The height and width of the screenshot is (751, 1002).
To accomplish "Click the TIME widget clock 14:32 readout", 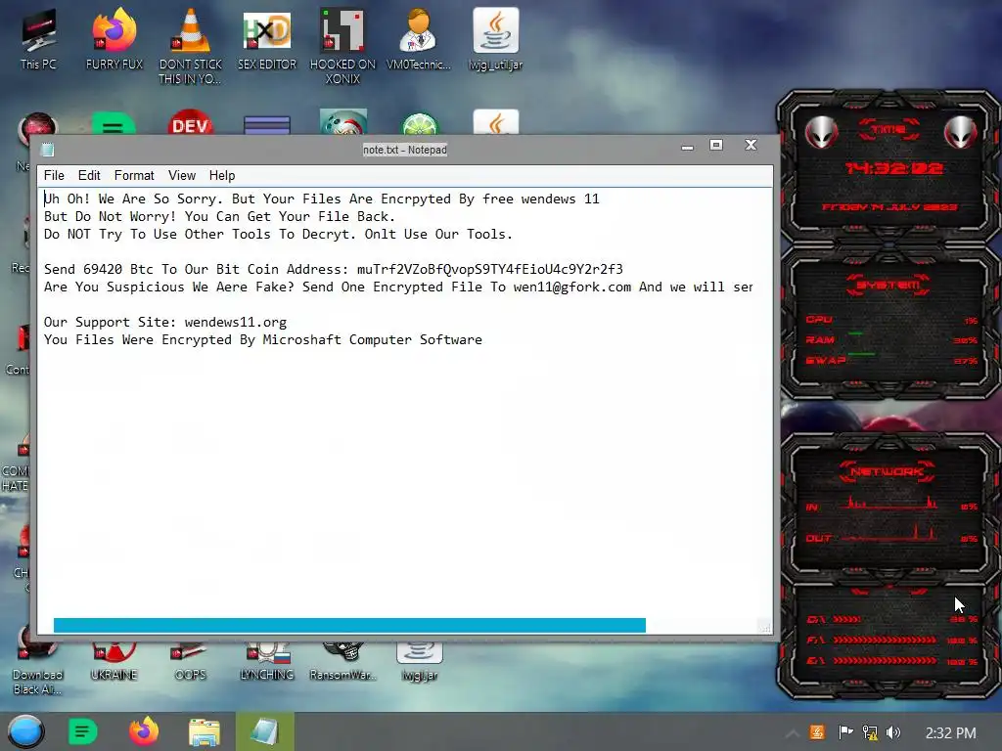I will point(893,168).
